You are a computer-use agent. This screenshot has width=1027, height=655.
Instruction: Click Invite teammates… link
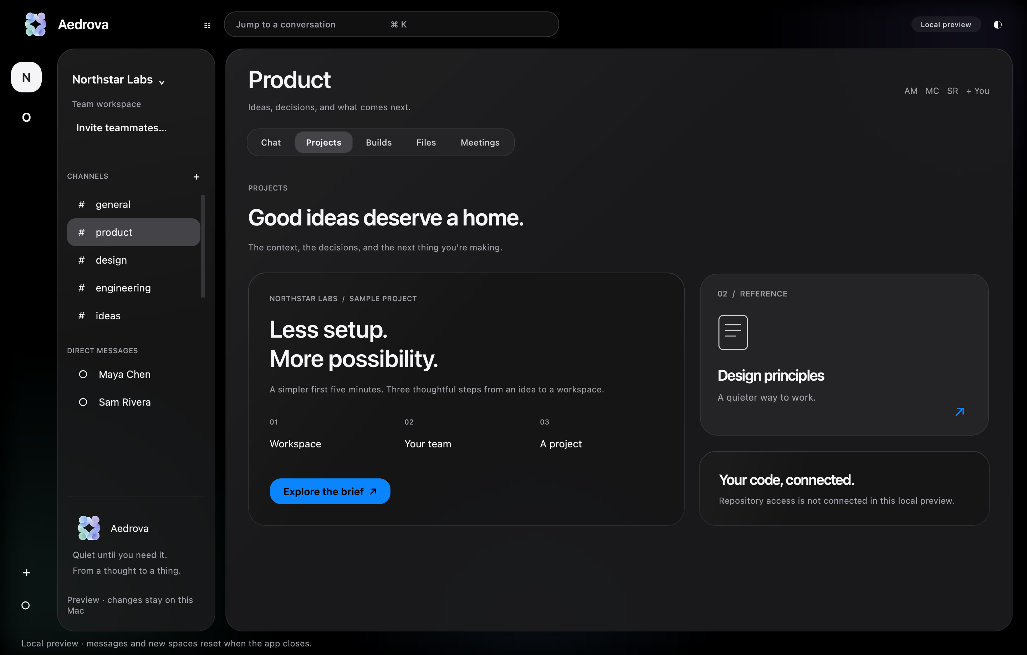click(122, 128)
